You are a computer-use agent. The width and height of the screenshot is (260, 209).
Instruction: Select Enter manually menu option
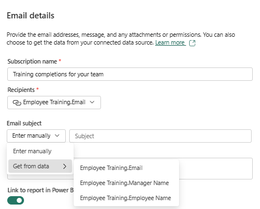40,151
